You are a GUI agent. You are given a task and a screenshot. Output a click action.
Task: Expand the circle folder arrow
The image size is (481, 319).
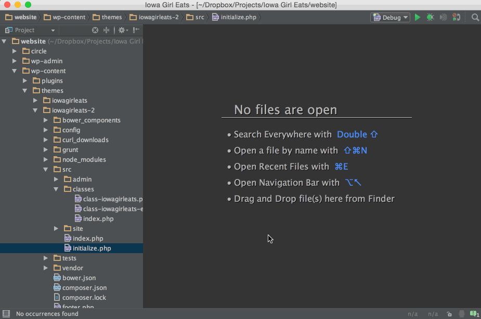click(15, 51)
